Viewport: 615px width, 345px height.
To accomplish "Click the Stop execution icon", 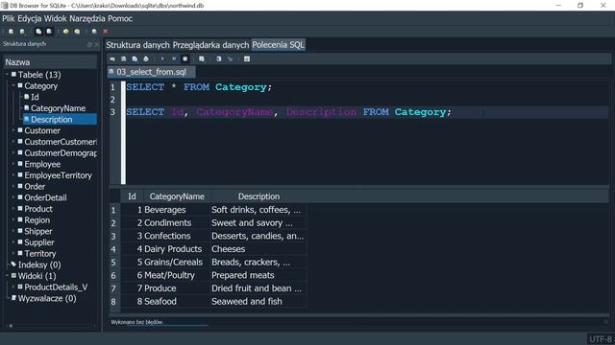I will click(x=185, y=59).
